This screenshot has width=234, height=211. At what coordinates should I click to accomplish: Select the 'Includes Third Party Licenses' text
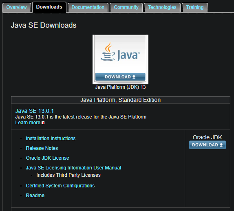(68, 175)
